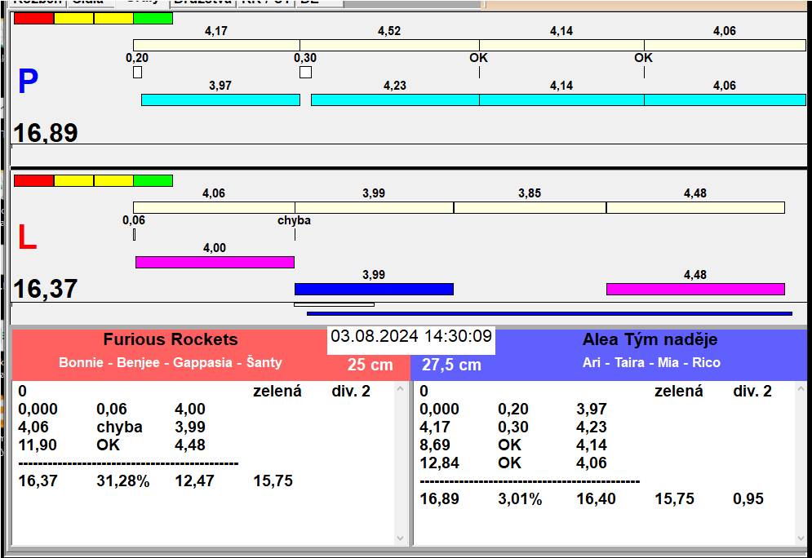Click the red light in lane P
Image resolution: width=812 pixels, height=558 pixels.
coord(33,18)
